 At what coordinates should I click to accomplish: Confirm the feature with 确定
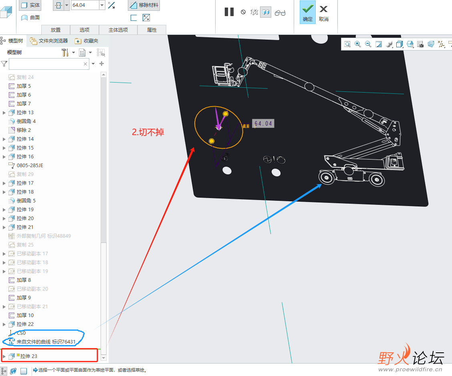308,12
